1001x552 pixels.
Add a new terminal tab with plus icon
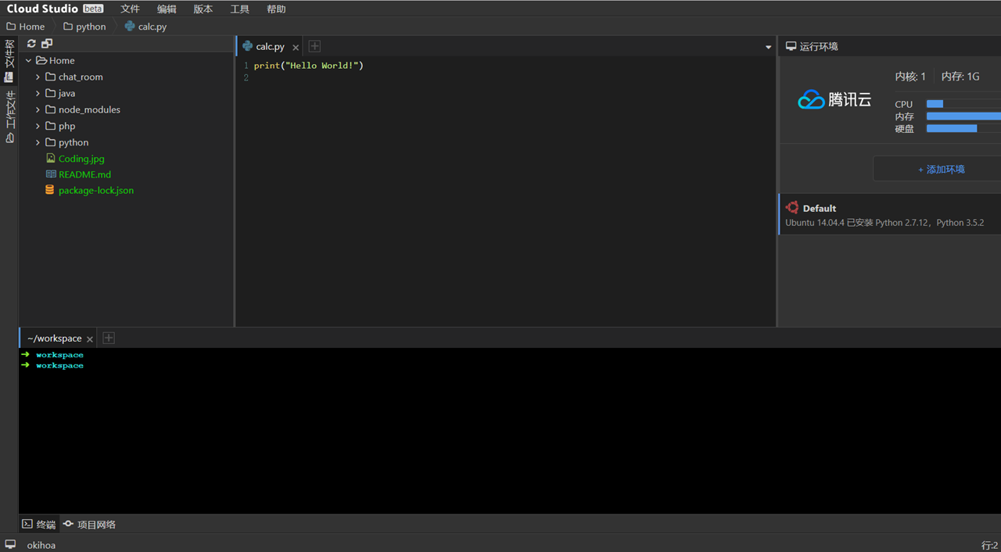(x=109, y=338)
